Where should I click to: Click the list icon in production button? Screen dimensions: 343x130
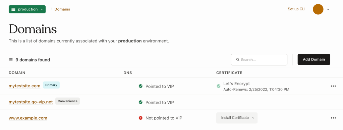click(13, 9)
